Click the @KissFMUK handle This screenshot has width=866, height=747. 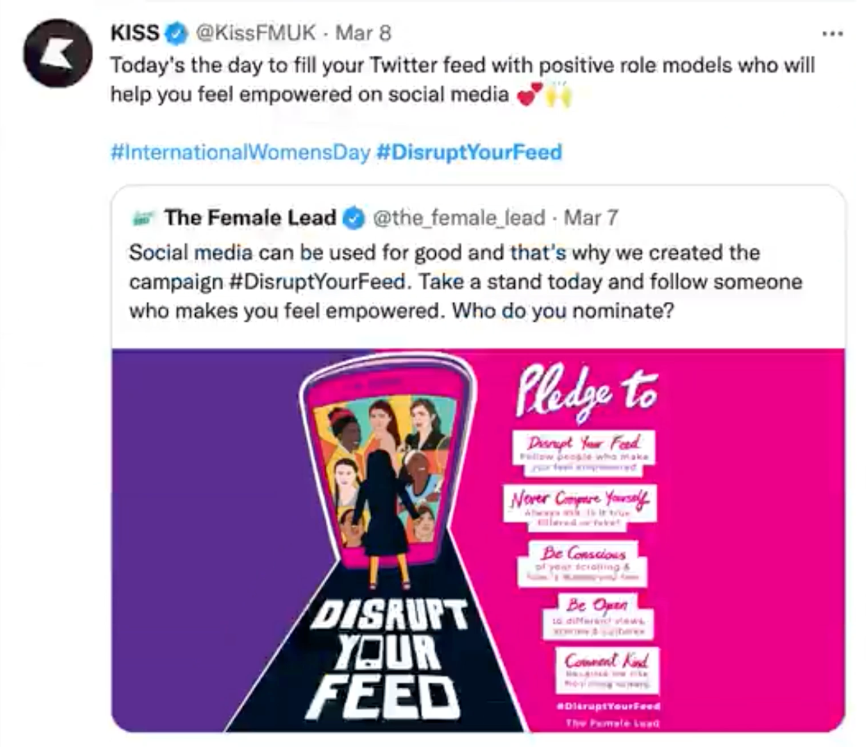coord(256,33)
